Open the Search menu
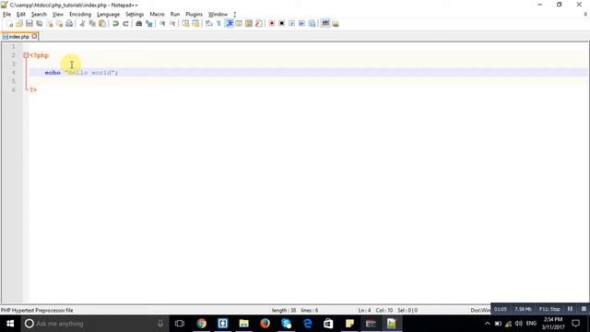This screenshot has width=590, height=332. tap(39, 15)
